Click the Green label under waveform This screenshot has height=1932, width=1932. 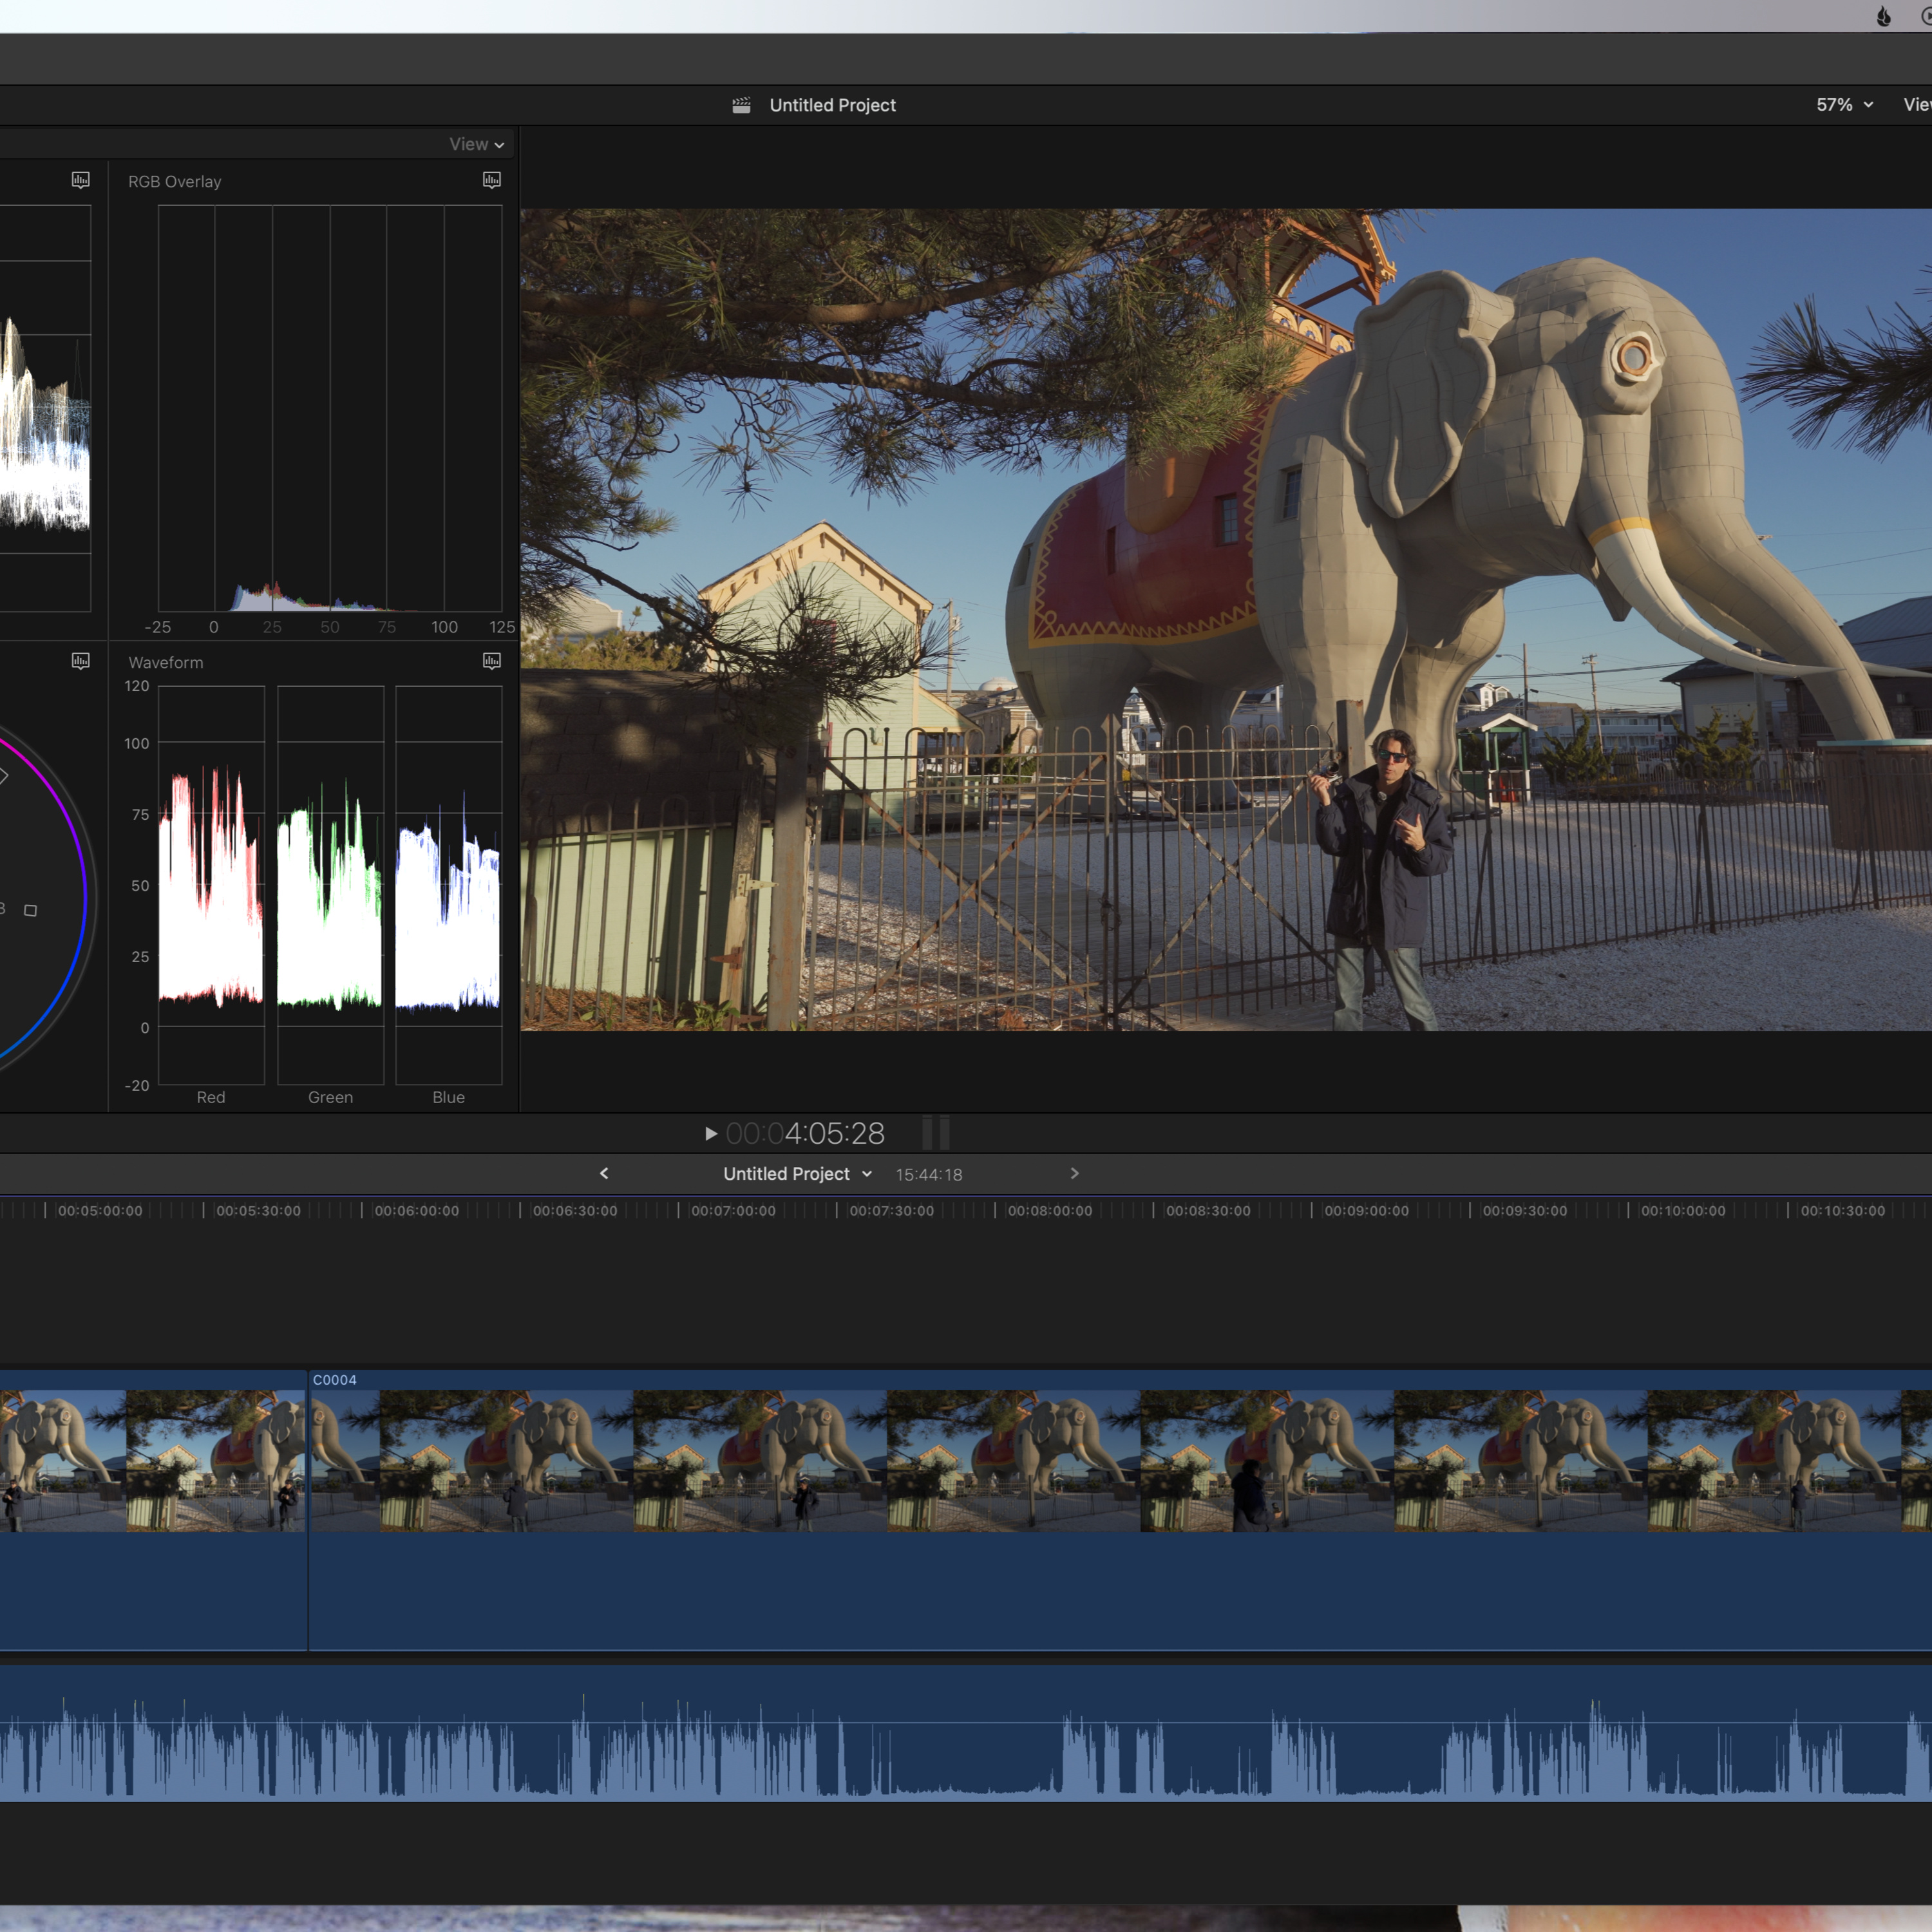(330, 1097)
